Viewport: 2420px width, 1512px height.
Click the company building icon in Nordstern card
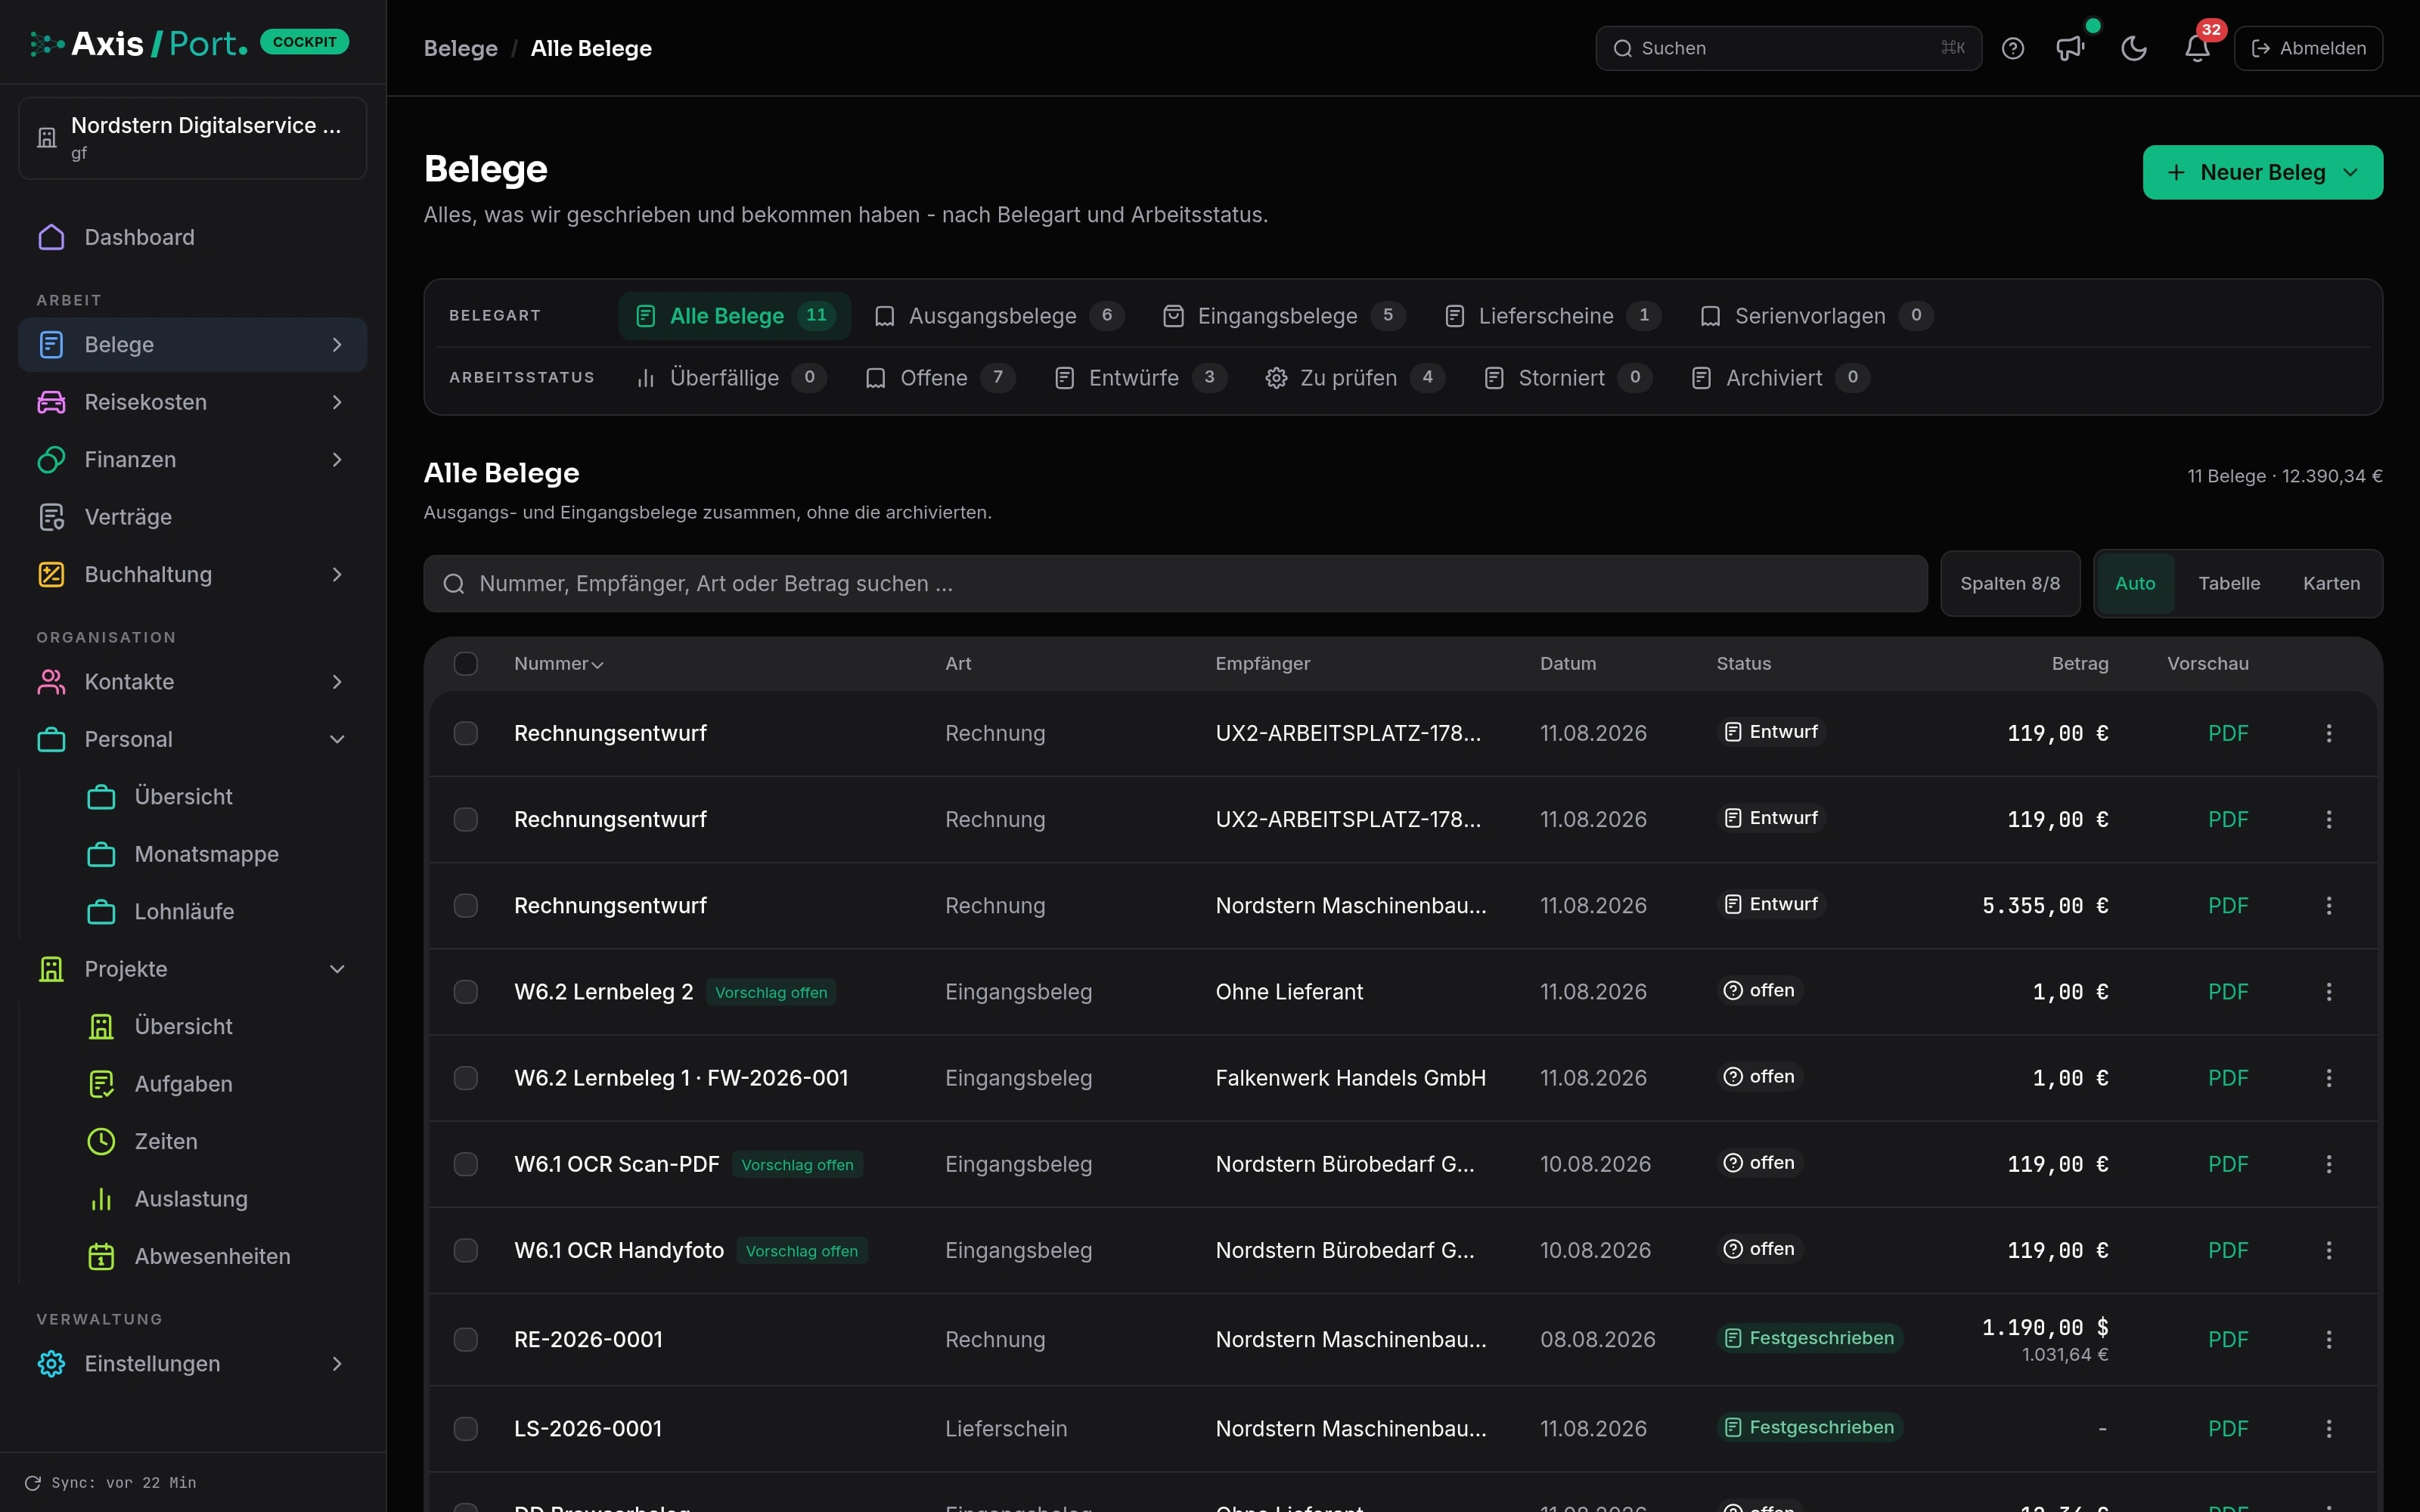click(x=47, y=138)
